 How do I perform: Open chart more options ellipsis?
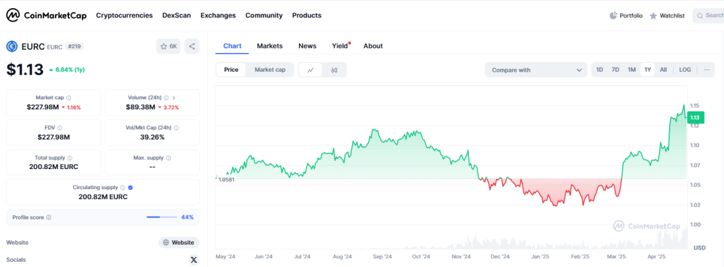pyautogui.click(x=707, y=70)
